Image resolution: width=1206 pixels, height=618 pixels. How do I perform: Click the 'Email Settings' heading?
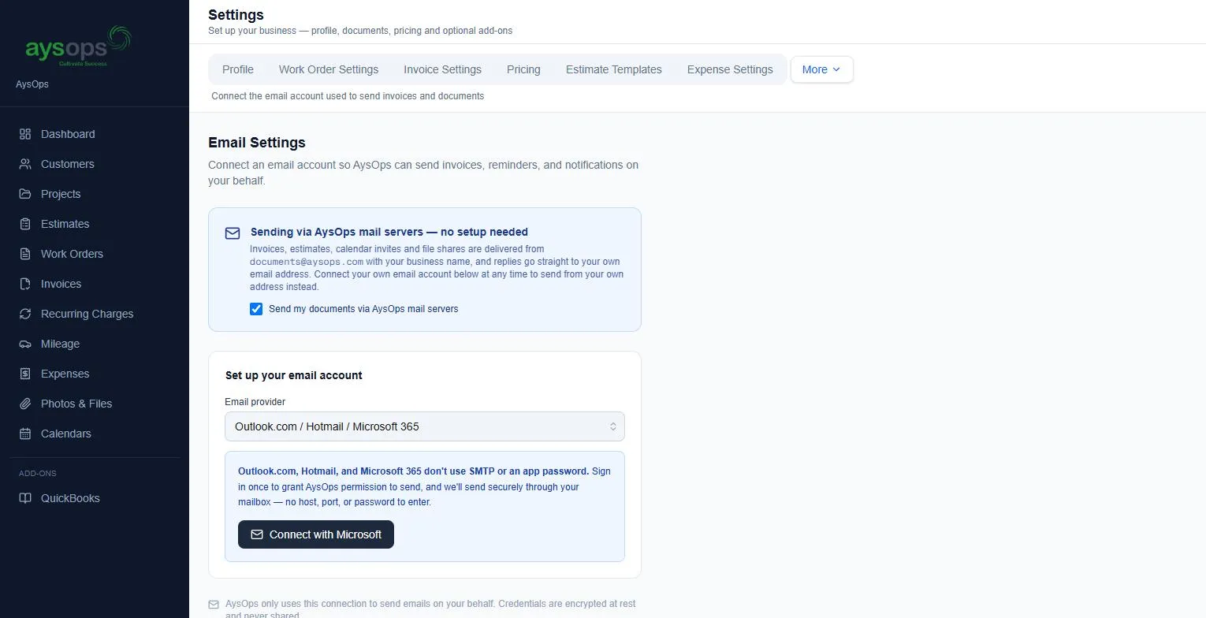tap(257, 143)
